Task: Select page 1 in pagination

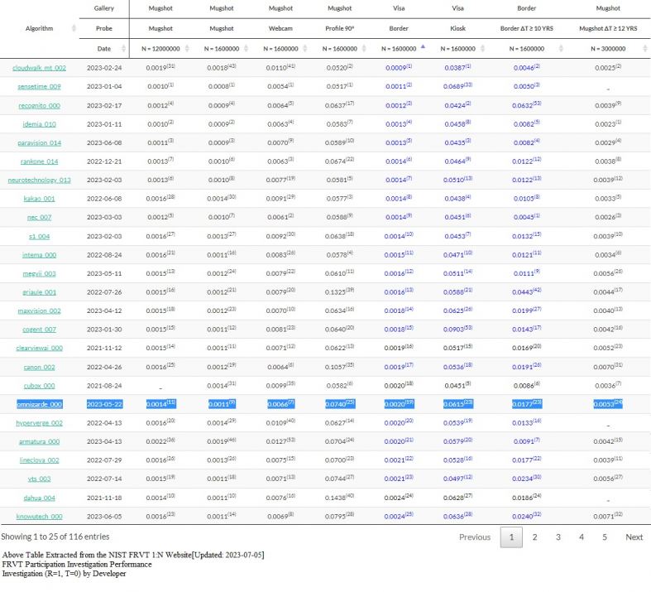Action: click(511, 537)
